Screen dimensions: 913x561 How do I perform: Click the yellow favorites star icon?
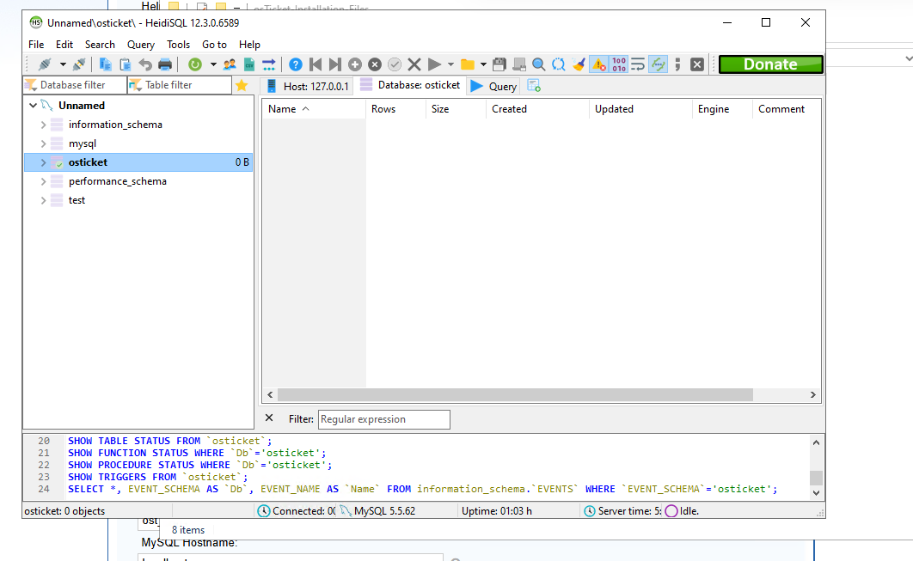tap(242, 86)
